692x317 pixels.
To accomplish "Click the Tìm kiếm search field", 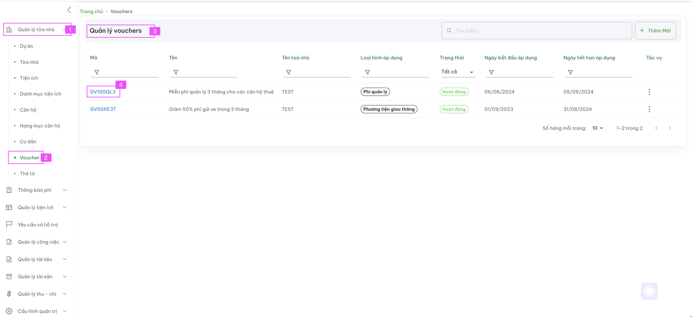I will coord(537,31).
